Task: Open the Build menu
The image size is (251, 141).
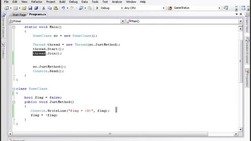Action: click(62, 2)
